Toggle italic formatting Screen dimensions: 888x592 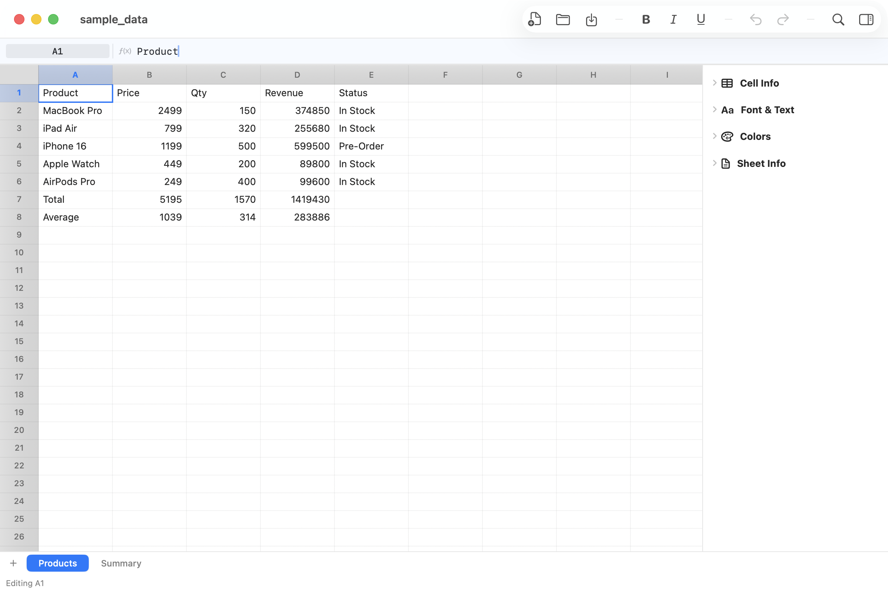[673, 19]
